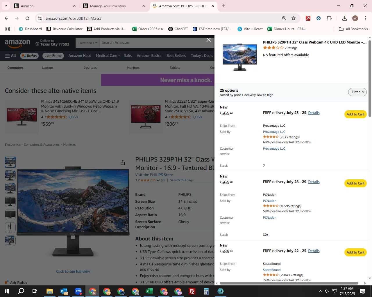This screenshot has width=372, height=297.
Task: Add the $589.14 SpaceBound offer to cart
Action: tap(355, 252)
